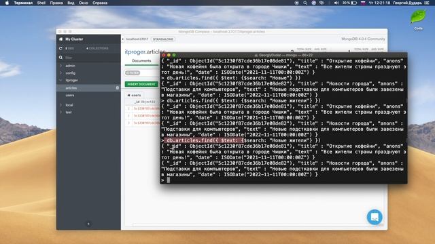435x244 pixels.
Task: Expand the test database
Action: pyautogui.click(x=60, y=113)
